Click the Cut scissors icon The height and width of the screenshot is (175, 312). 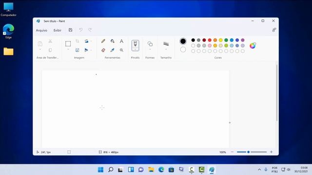tap(50, 41)
